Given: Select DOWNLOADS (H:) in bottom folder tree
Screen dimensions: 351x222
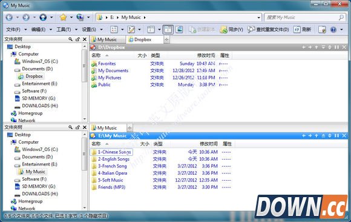Looking at the screenshot, I should click(40, 193).
